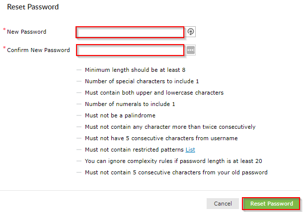Select the 'ignore complexity rules' length 20 rule
The image size is (303, 212).
pos(173,161)
